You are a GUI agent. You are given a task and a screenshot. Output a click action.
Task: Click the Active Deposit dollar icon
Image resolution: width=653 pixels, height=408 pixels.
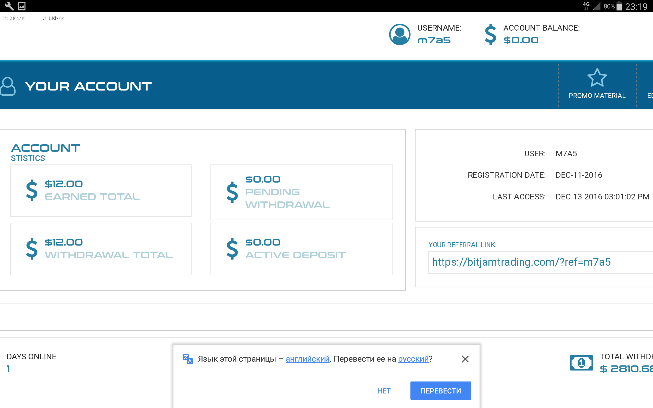232,249
